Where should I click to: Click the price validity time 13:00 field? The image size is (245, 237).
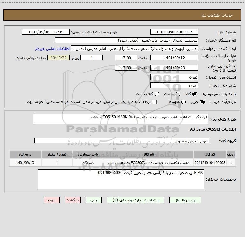[x=126, y=68]
